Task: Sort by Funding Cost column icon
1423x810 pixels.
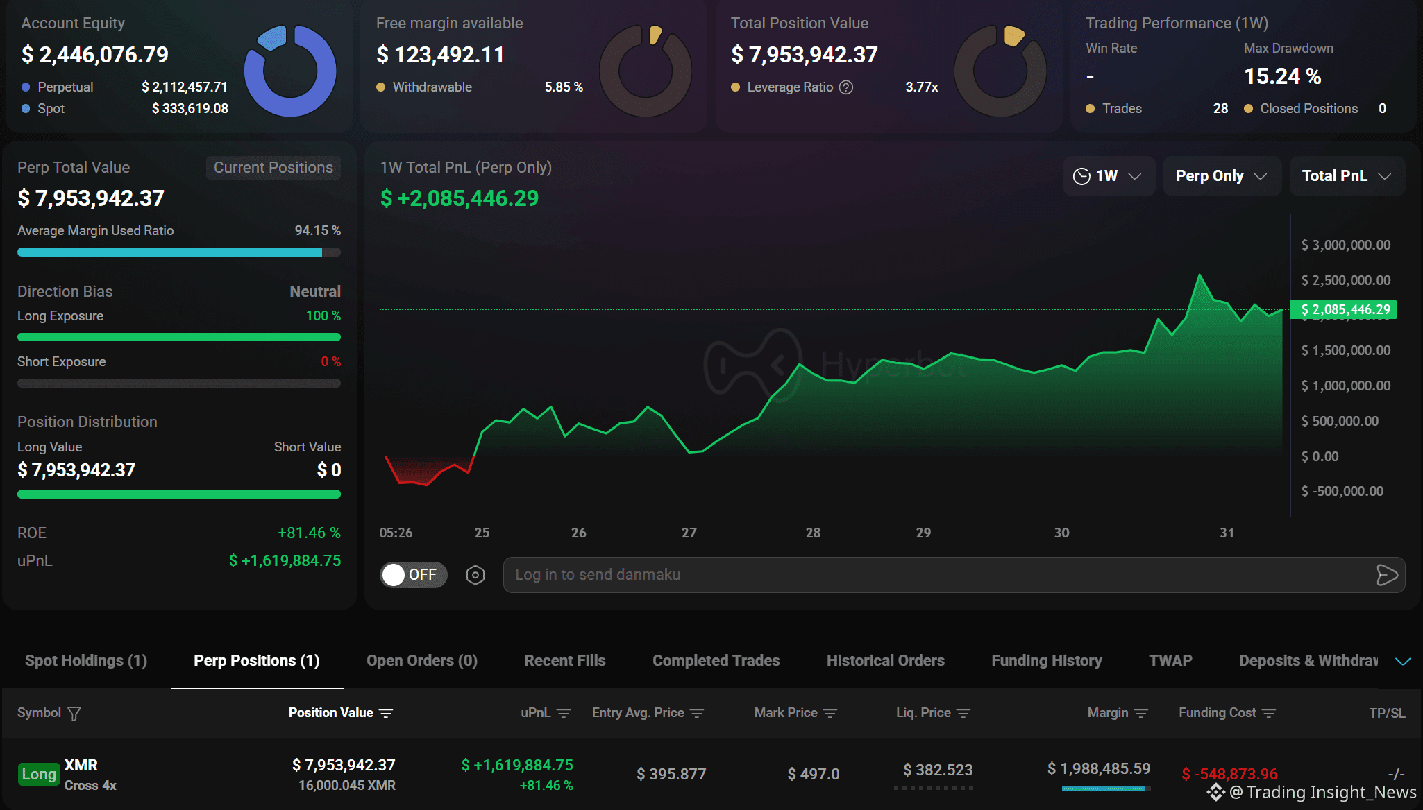Action: (x=1269, y=714)
